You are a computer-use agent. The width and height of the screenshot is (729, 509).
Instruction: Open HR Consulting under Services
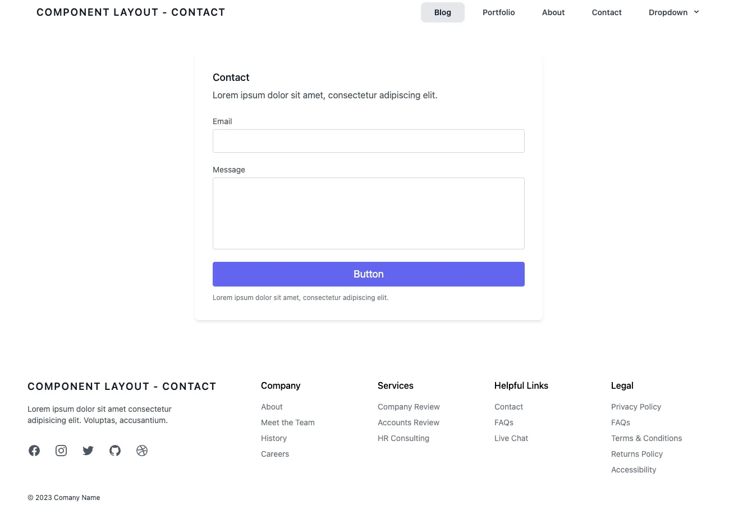(x=403, y=438)
